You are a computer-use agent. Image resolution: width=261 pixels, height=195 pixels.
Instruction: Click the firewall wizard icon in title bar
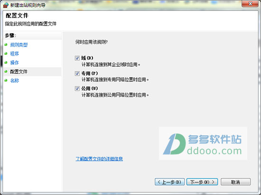6,5
